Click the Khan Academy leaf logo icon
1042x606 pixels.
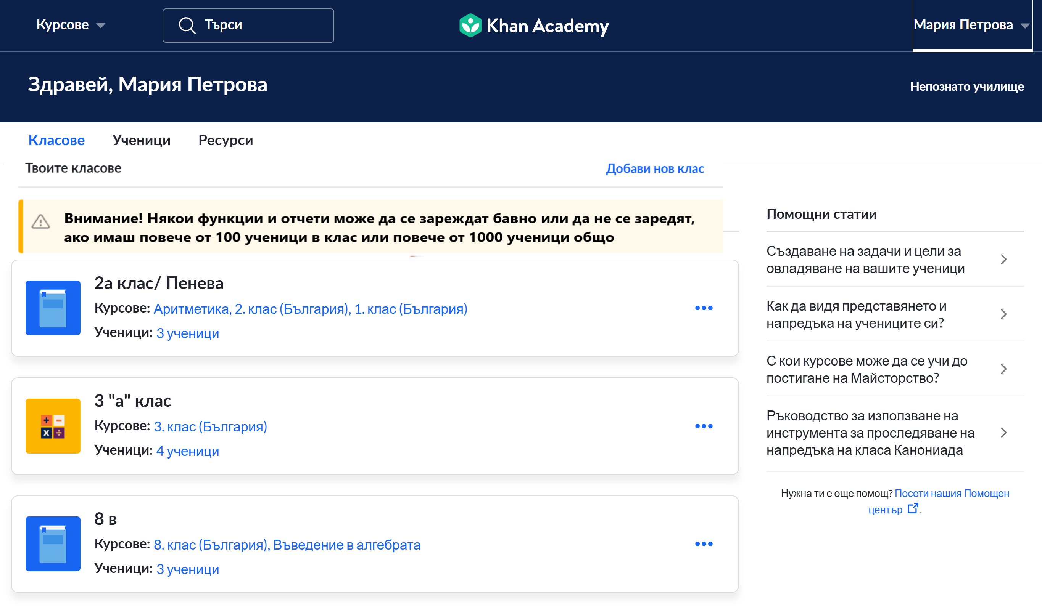pos(470,25)
